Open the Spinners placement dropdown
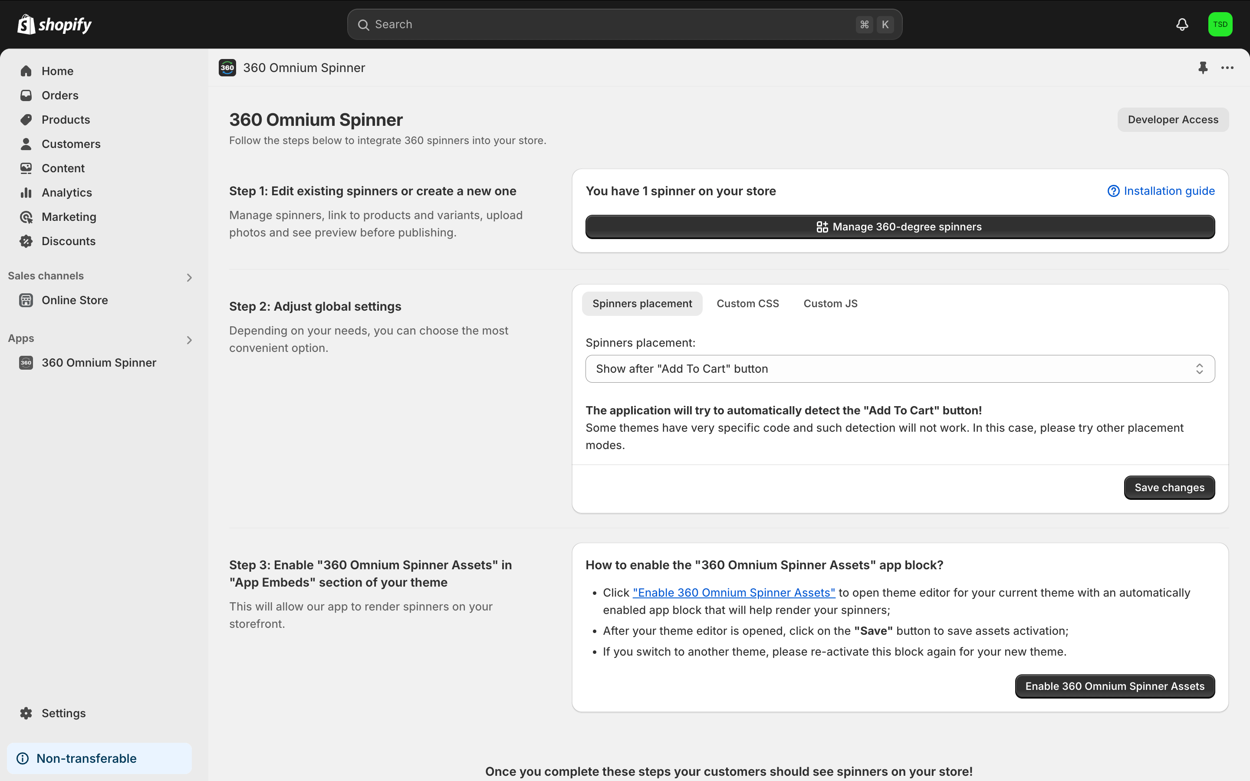The image size is (1250, 781). click(x=900, y=369)
